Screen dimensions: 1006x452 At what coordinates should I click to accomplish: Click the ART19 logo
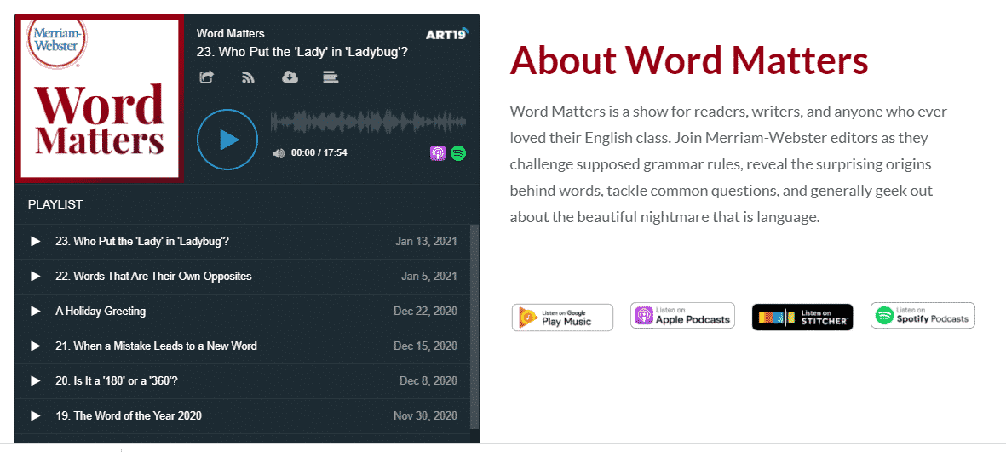click(446, 34)
